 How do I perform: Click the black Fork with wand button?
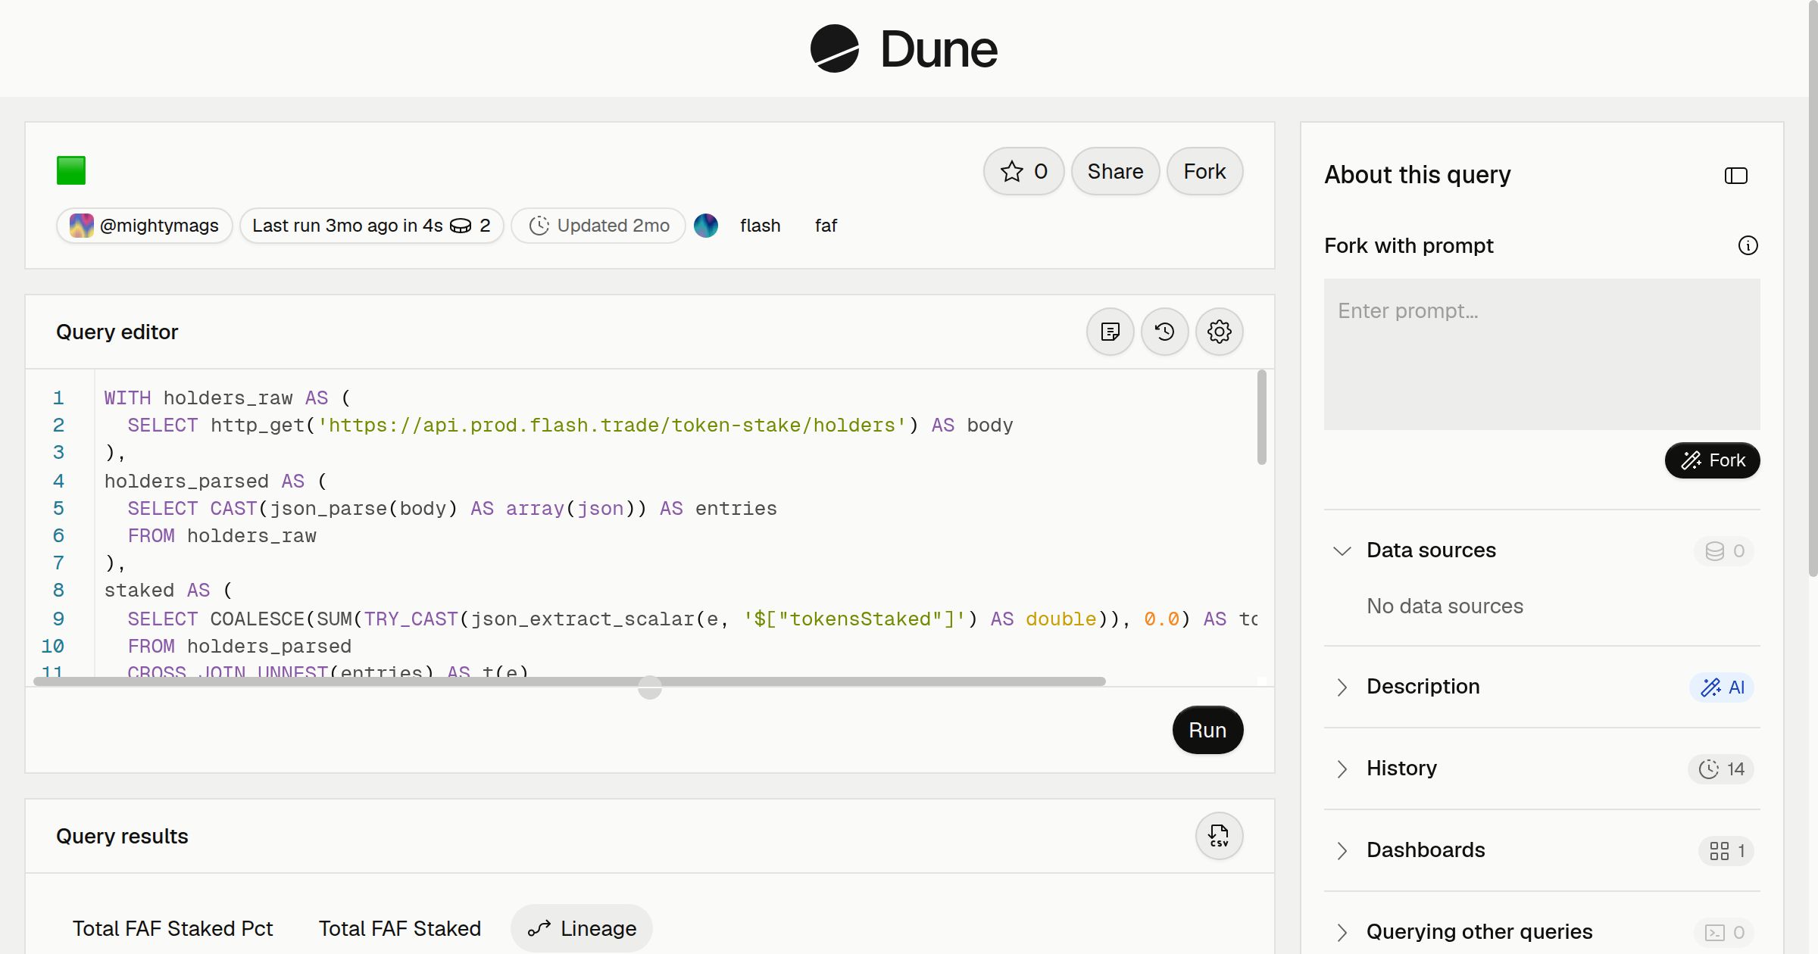click(x=1713, y=460)
